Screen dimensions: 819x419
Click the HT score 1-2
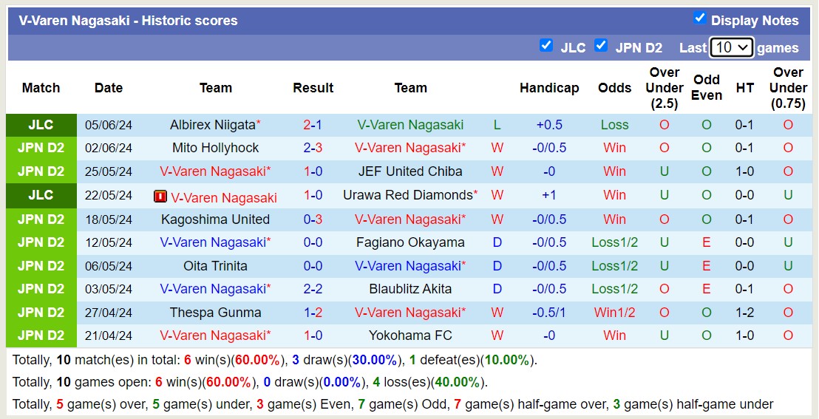[x=745, y=313]
